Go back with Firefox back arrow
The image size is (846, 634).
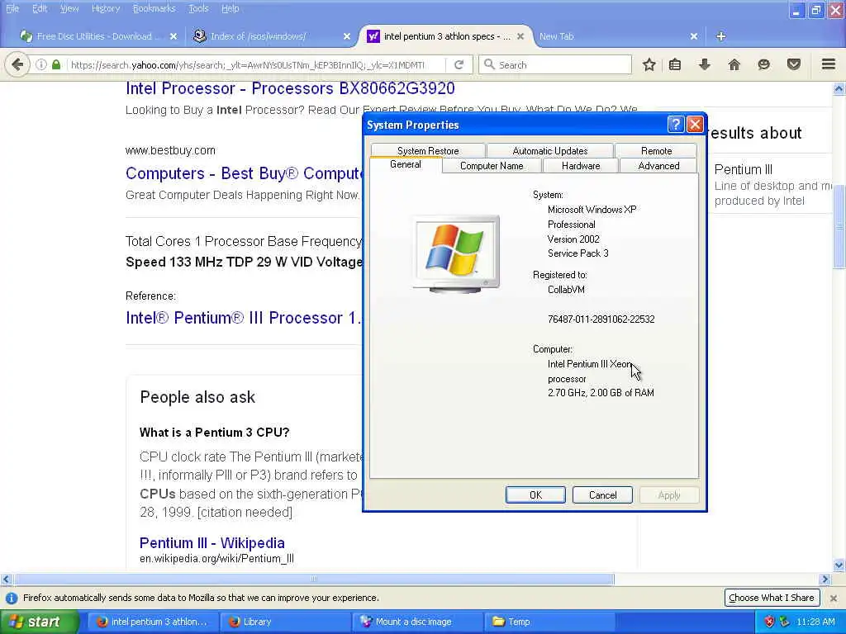[x=17, y=64]
